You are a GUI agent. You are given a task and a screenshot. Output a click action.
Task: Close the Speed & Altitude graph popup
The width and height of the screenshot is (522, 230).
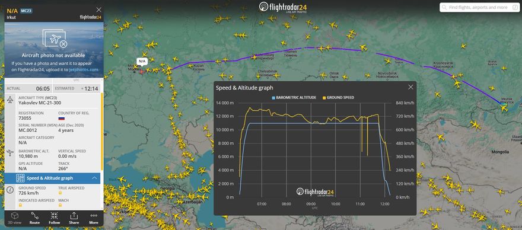click(x=410, y=87)
